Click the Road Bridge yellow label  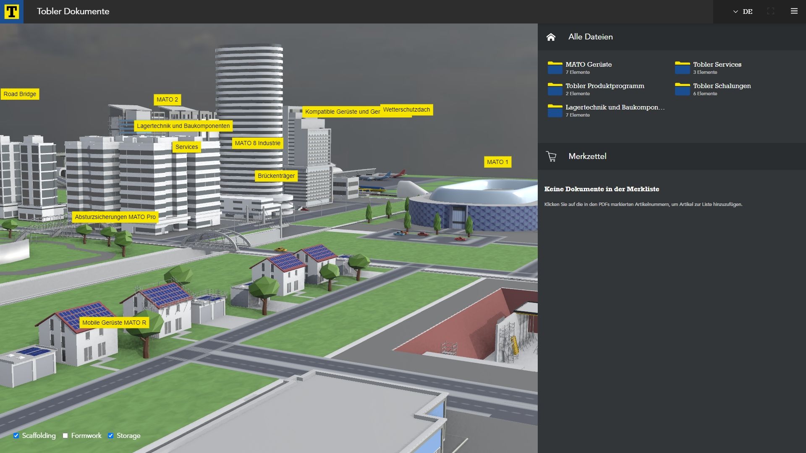click(x=20, y=94)
